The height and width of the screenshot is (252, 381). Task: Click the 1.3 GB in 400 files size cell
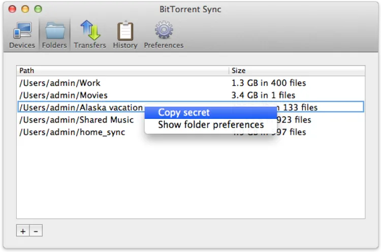point(269,83)
